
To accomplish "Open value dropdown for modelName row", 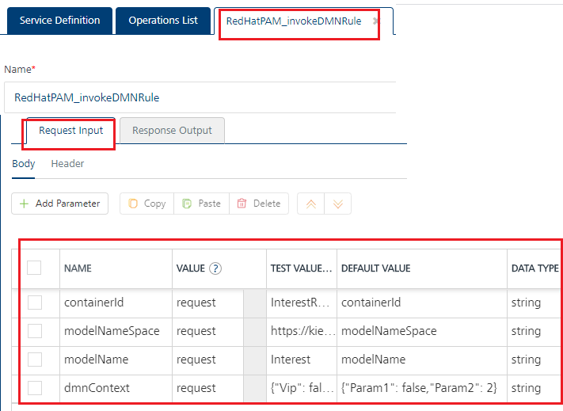I will click(x=254, y=360).
